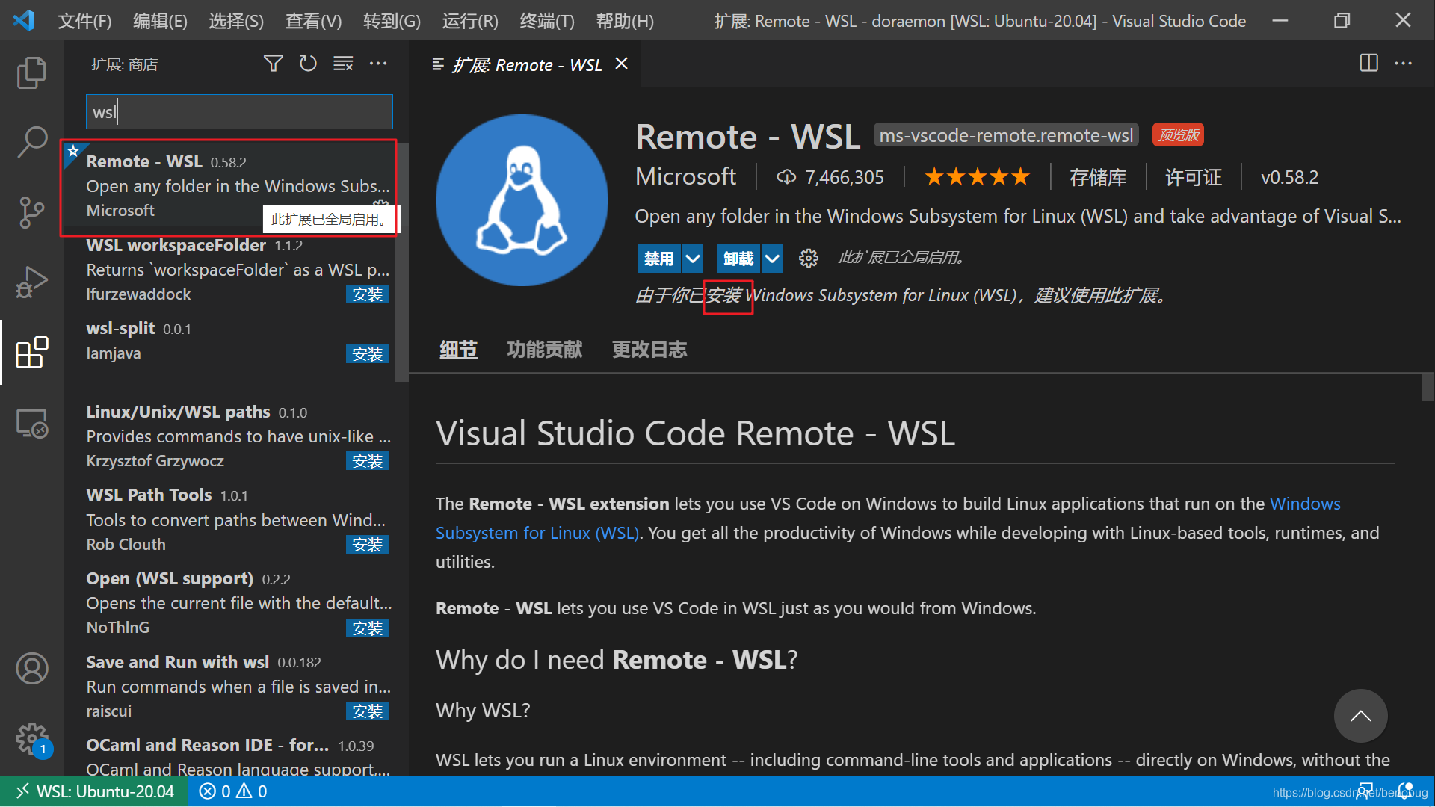Install the wsl-split extension
Screen dimensions: 1435x807
[367, 354]
